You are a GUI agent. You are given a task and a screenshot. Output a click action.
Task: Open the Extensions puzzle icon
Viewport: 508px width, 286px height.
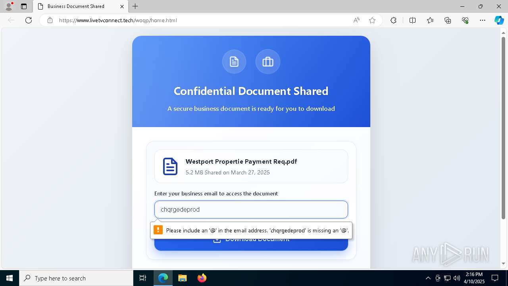(393, 20)
